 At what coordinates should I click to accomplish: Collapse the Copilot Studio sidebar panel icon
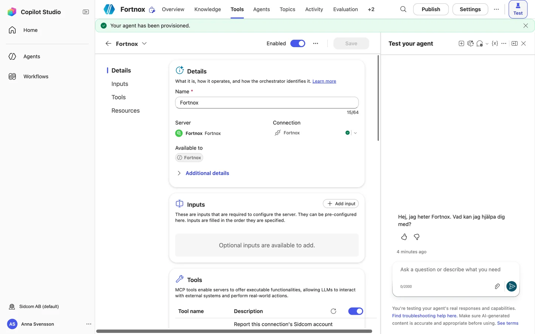point(86,12)
